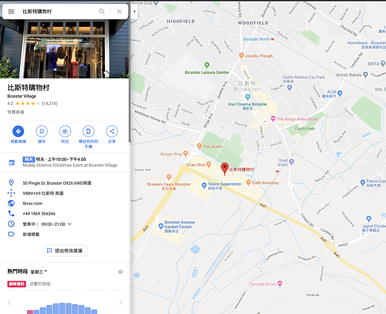Click the Vue Cinema Bicester marker
Screen dimensions: 386x314
248,97
